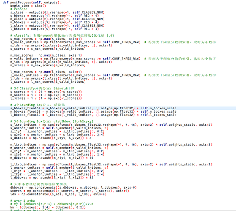Screen dimensions: 236x211
Task: Click line 'm_ids = np.argmax'
Action: [61, 62]
